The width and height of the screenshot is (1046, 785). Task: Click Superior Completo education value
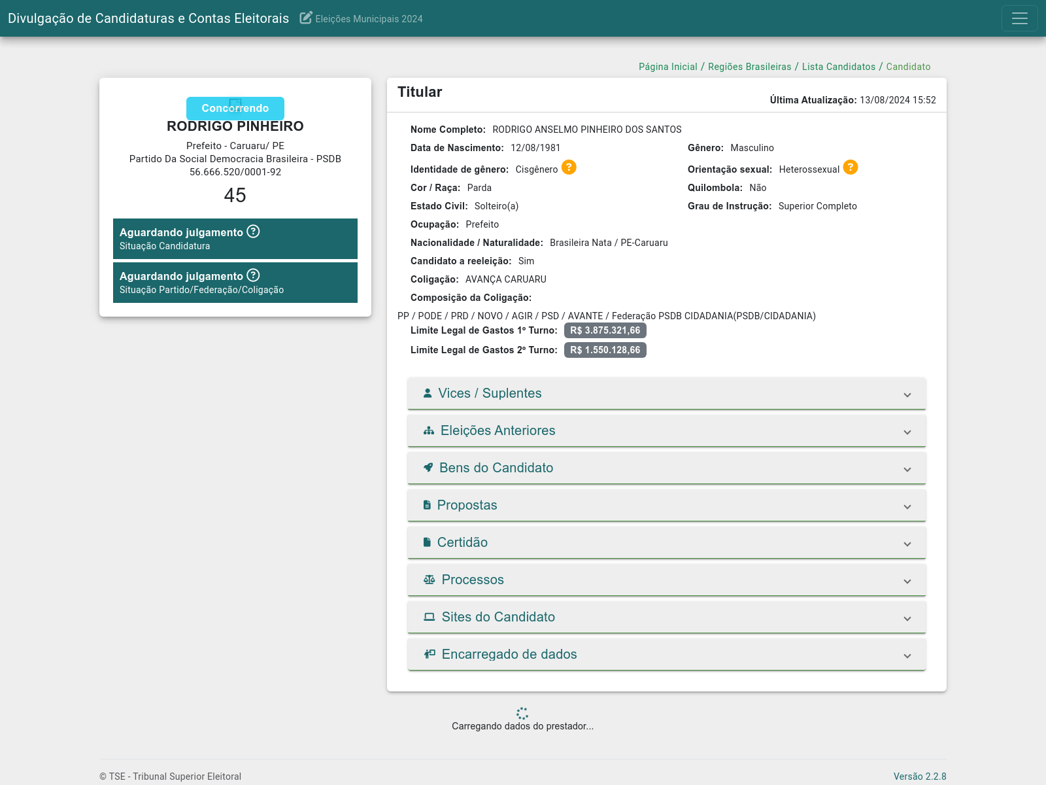coord(818,206)
